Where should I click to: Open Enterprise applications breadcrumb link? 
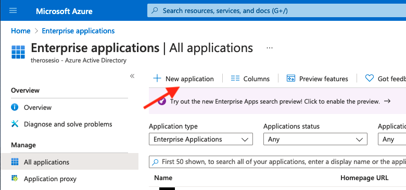78,31
